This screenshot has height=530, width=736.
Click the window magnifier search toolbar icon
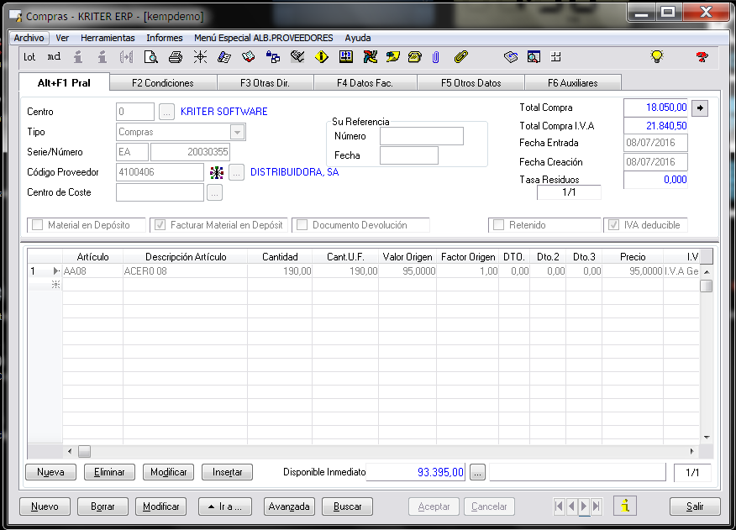point(534,57)
